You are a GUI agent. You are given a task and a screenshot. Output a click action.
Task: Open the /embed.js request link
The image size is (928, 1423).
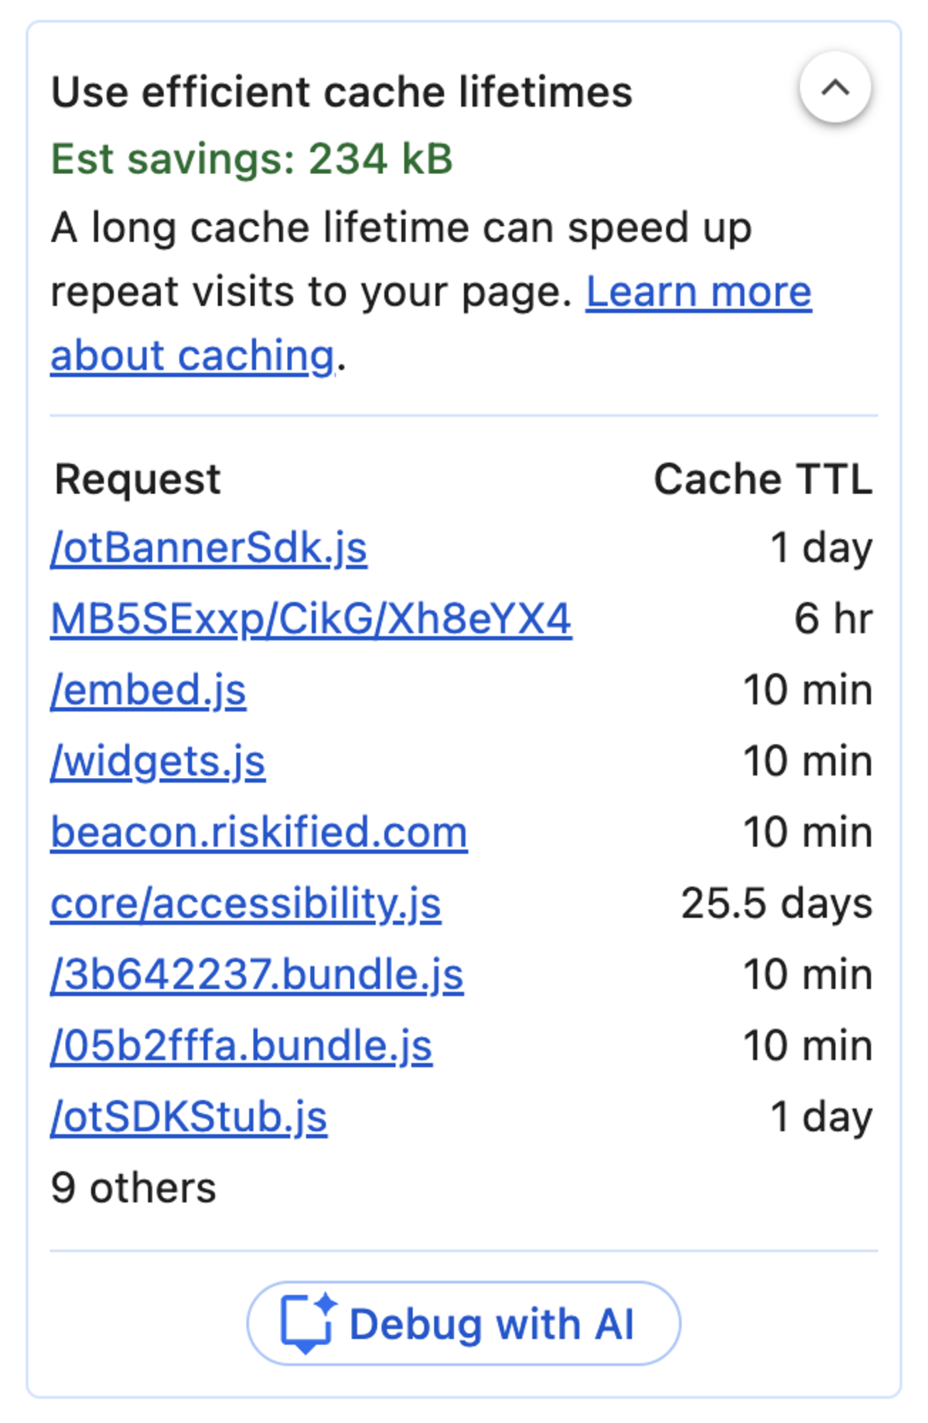pyautogui.click(x=148, y=688)
